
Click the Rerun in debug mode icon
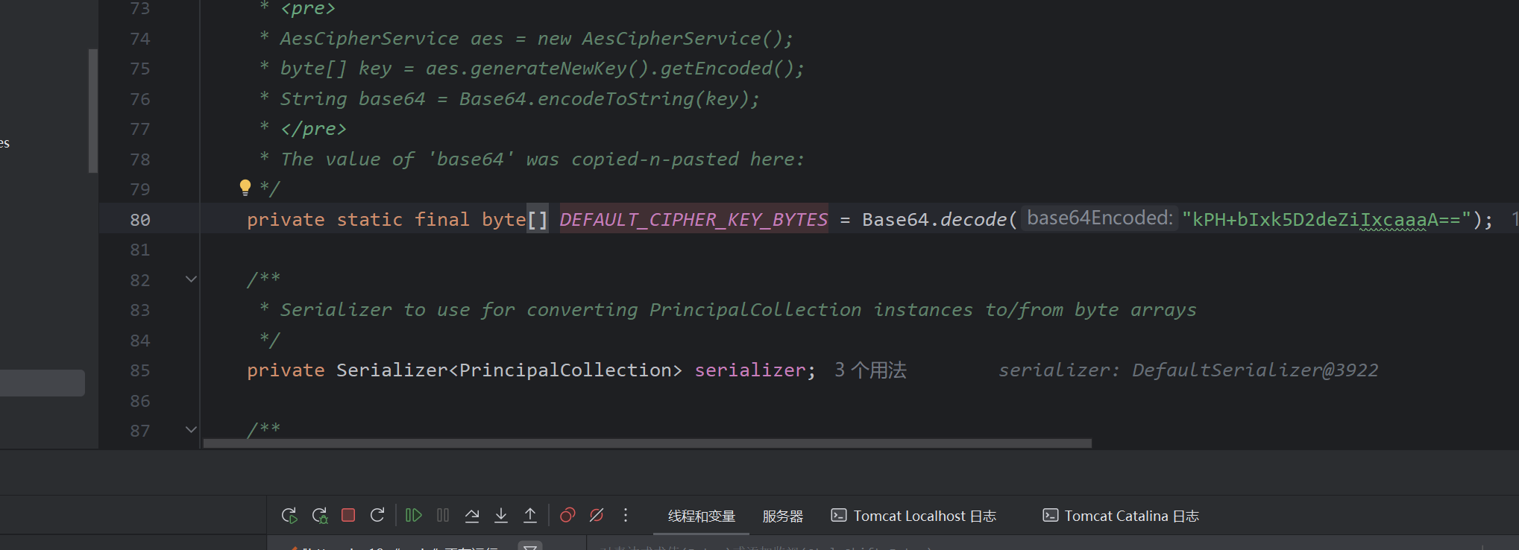[x=320, y=515]
